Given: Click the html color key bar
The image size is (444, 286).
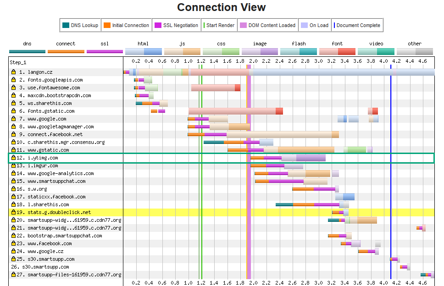Looking at the screenshot, I should coord(143,51).
